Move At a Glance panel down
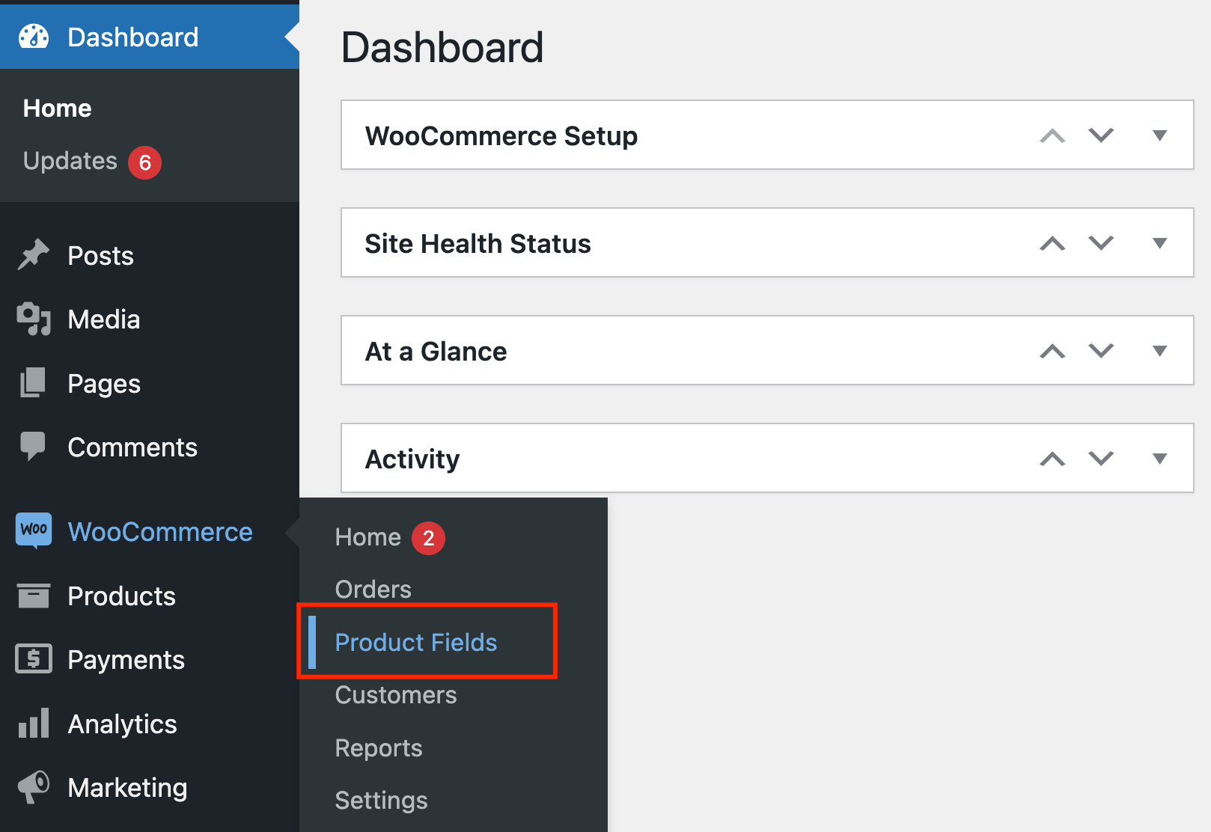 [x=1101, y=351]
